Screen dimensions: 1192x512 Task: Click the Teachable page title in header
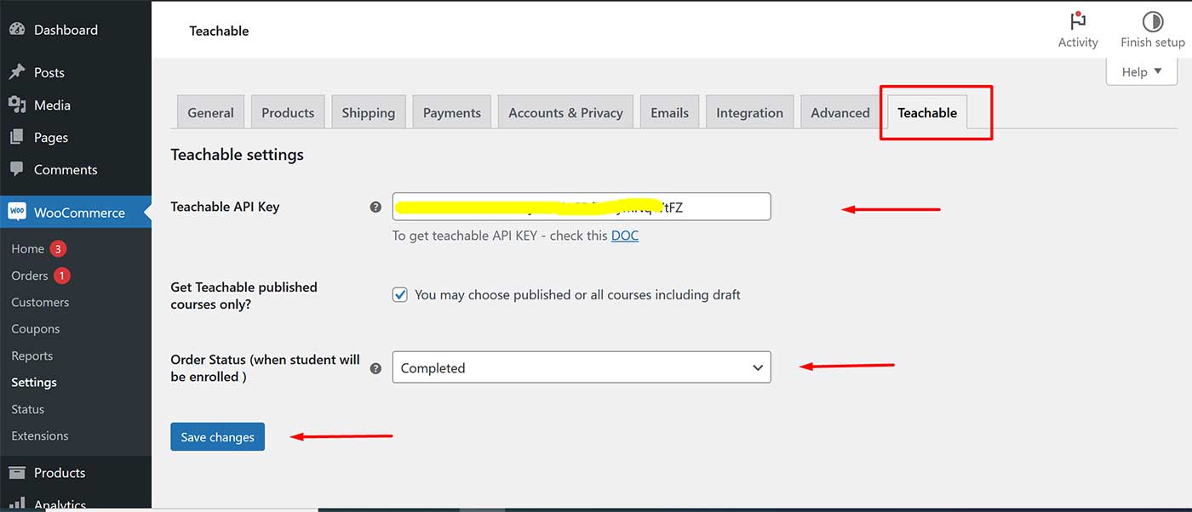click(x=219, y=31)
